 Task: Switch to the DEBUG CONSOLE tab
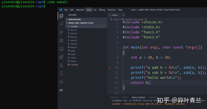138,98
